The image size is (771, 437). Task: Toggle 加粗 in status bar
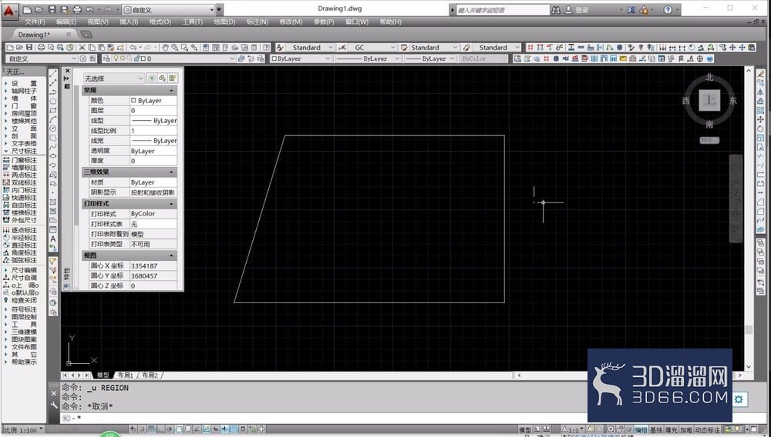(686, 429)
